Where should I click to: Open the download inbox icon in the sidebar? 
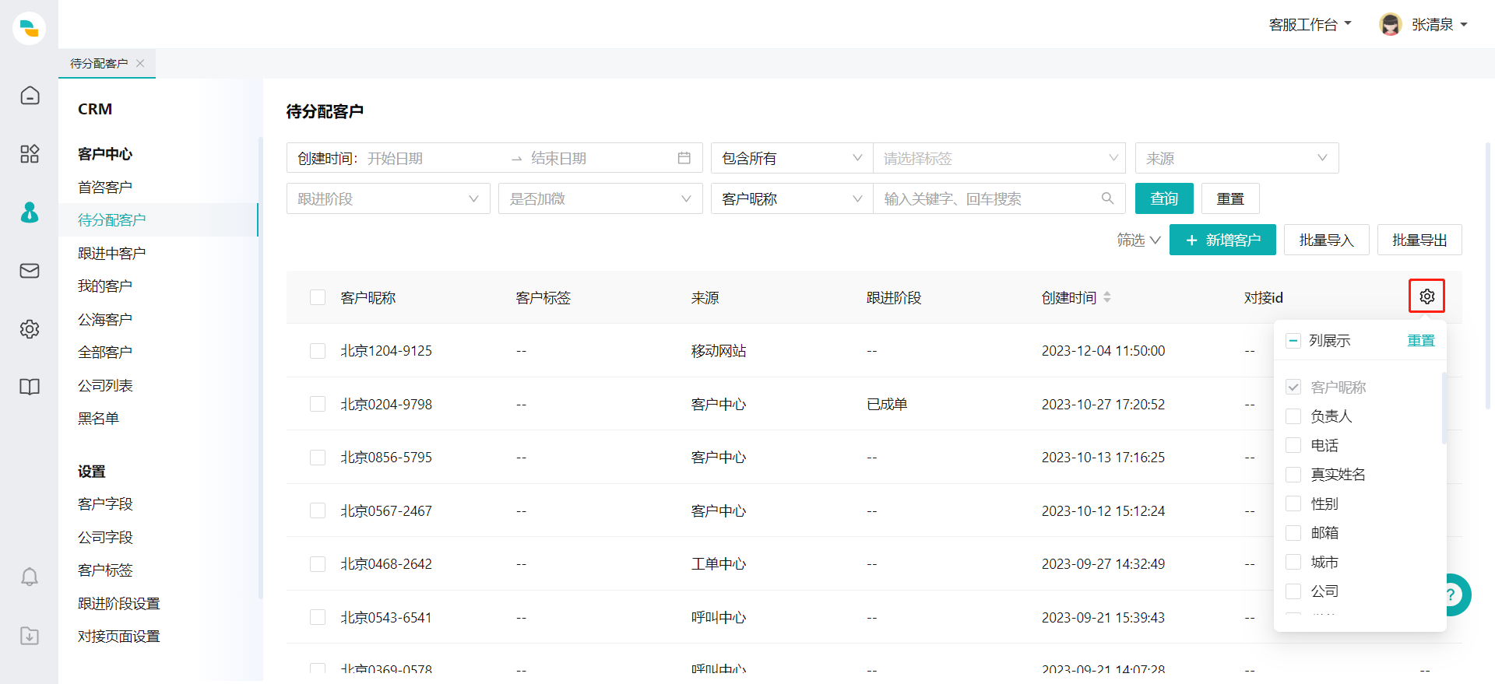pos(30,636)
